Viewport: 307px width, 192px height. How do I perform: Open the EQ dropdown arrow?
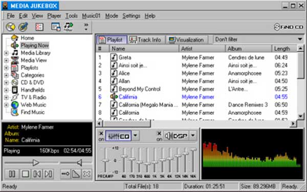pyautogui.click(x=135, y=136)
